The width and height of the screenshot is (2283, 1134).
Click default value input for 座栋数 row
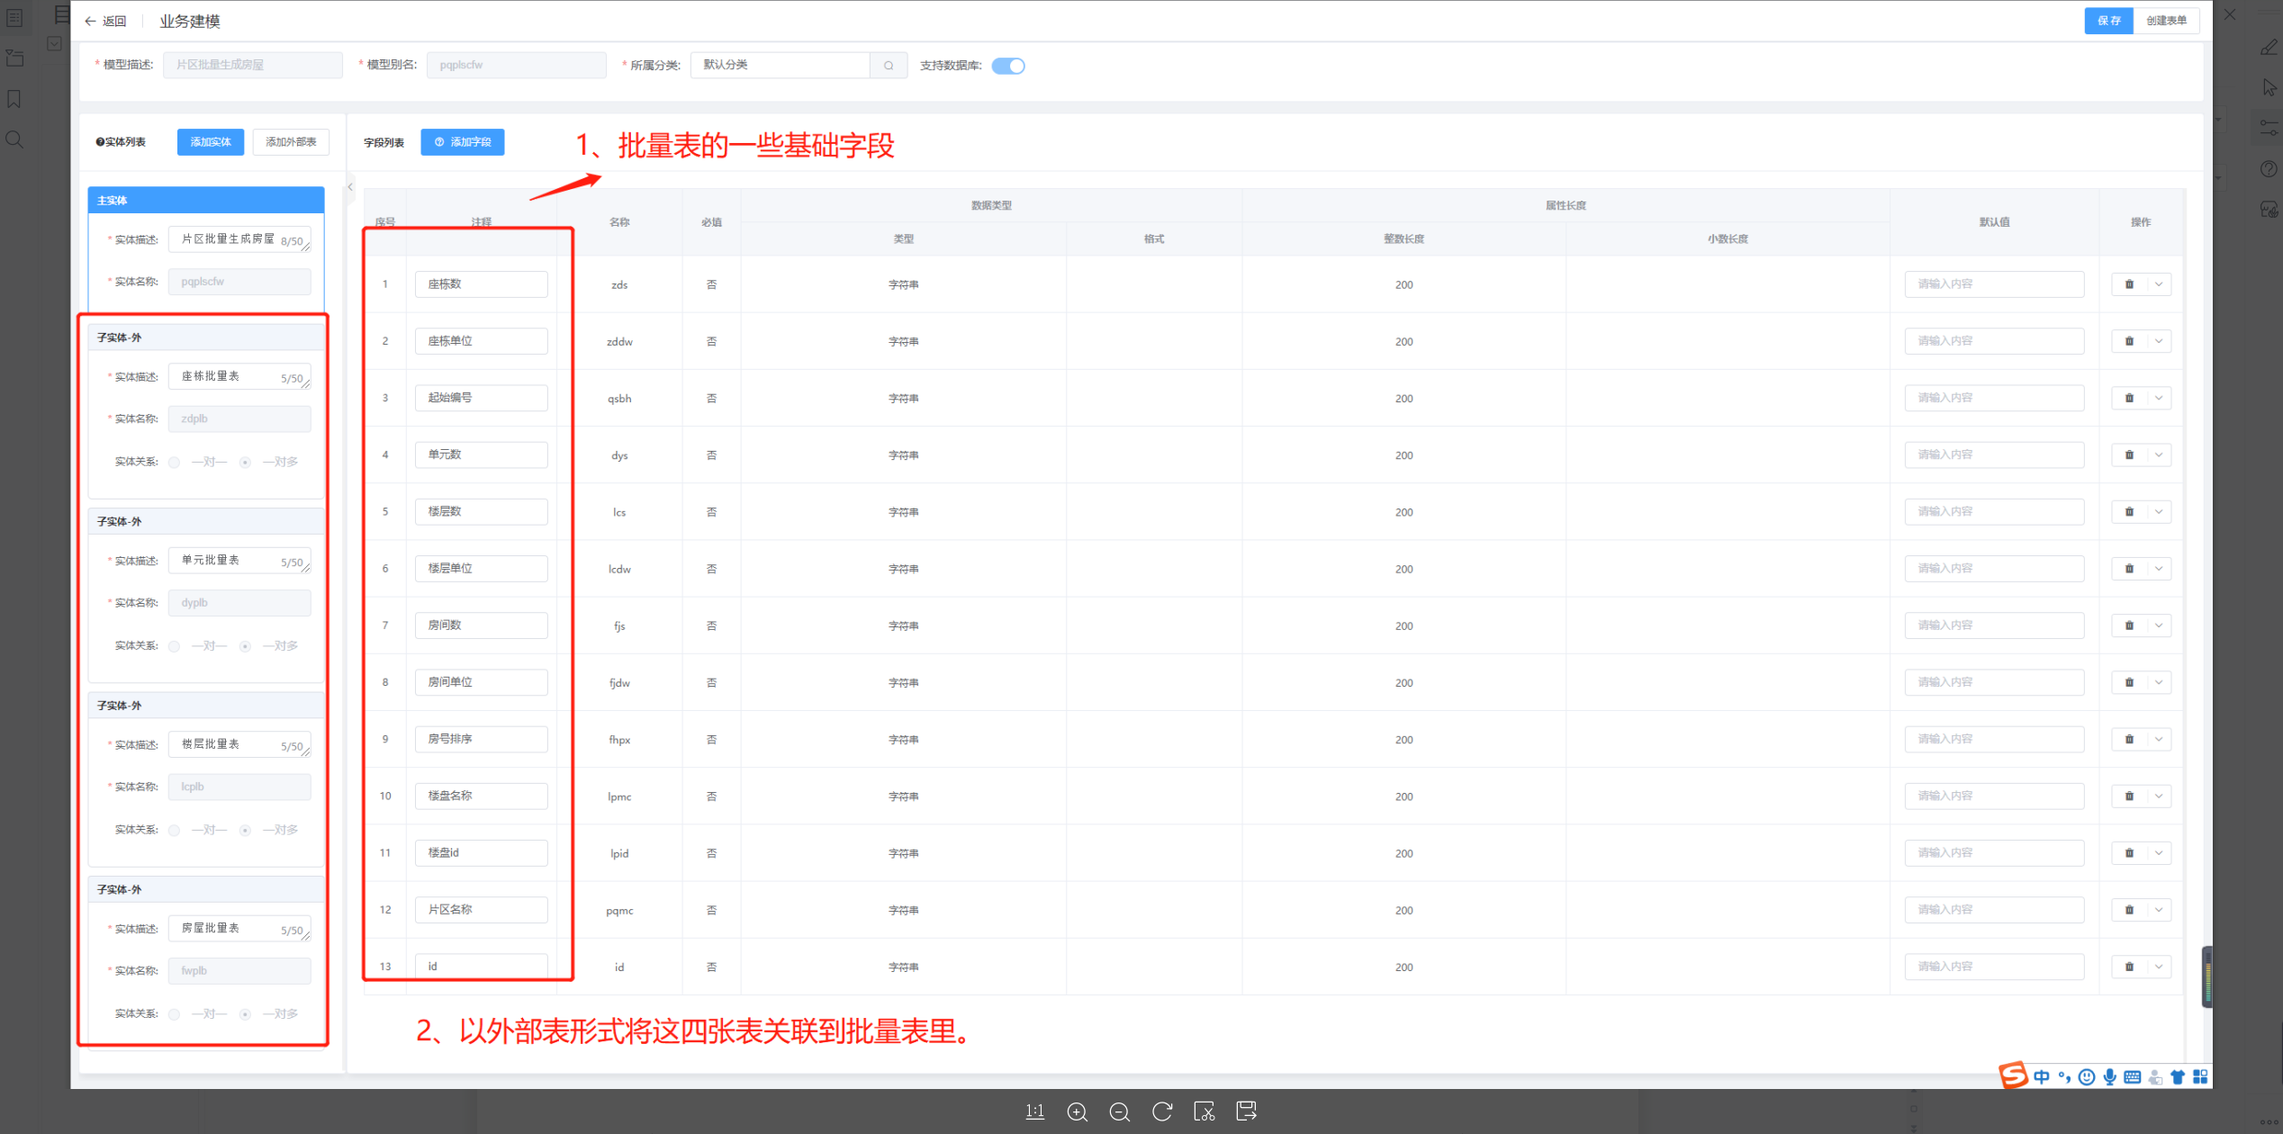pyautogui.click(x=1993, y=284)
